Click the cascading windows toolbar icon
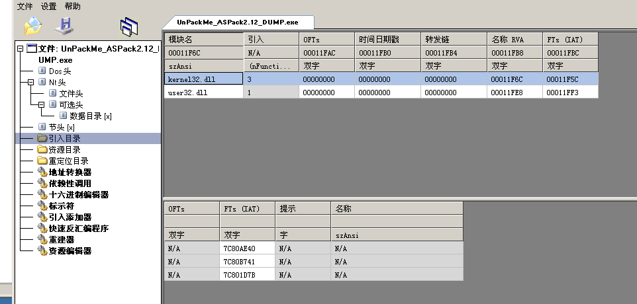This screenshot has width=637, height=304. 128,26
